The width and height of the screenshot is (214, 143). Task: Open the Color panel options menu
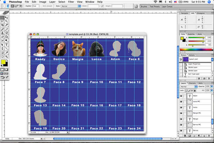[212, 34]
